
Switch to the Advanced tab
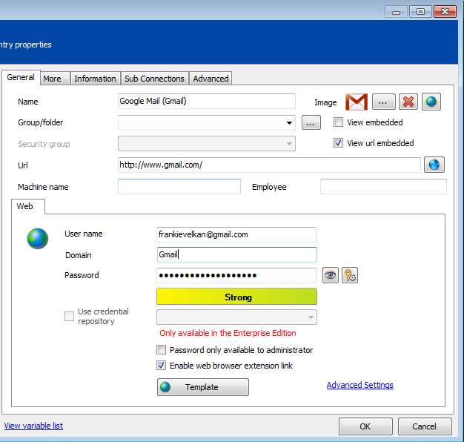pos(211,79)
